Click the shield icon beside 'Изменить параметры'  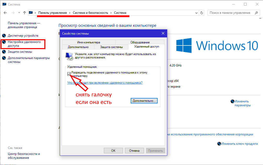click(232, 101)
